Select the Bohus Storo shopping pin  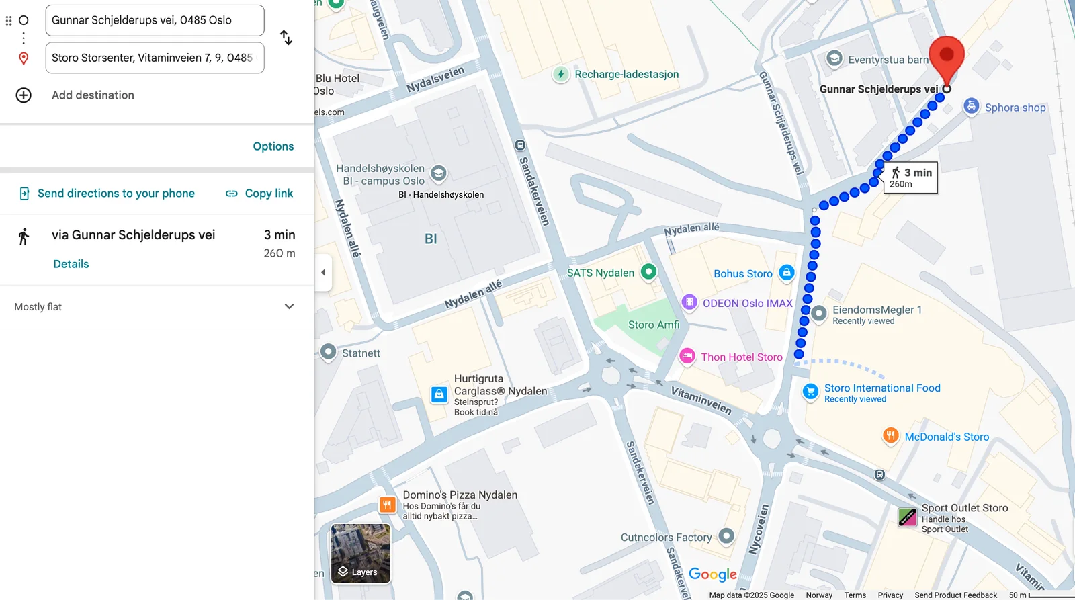pos(787,273)
